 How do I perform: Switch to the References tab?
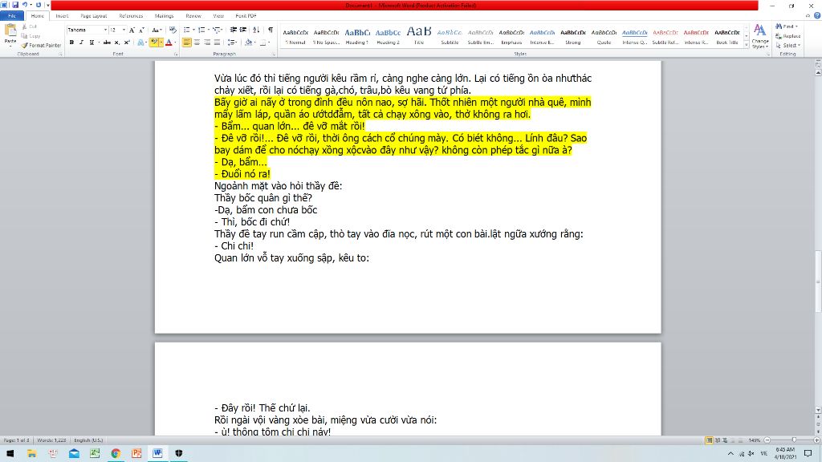pos(131,16)
